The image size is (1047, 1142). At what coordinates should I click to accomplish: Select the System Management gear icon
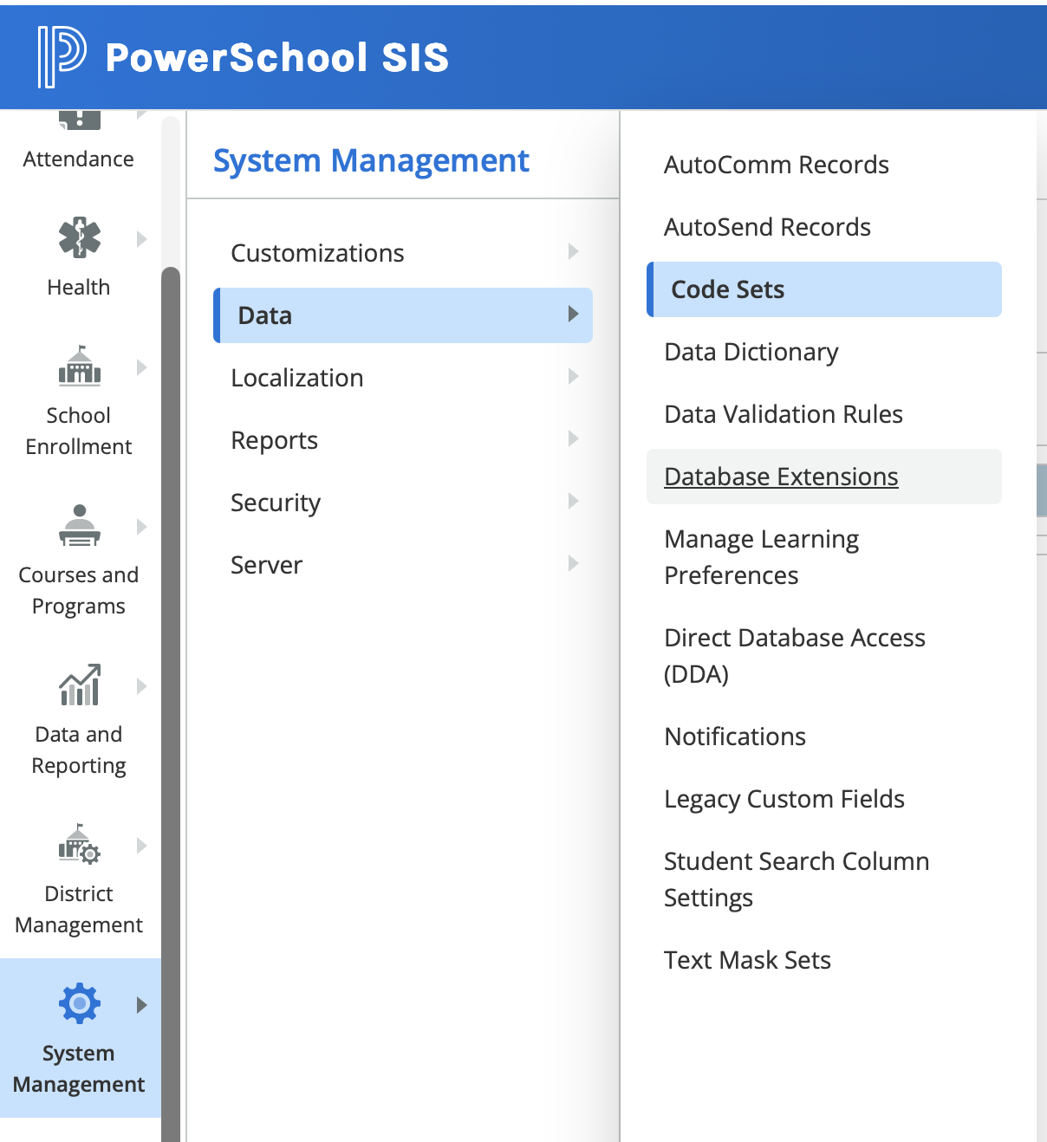pos(79,1003)
